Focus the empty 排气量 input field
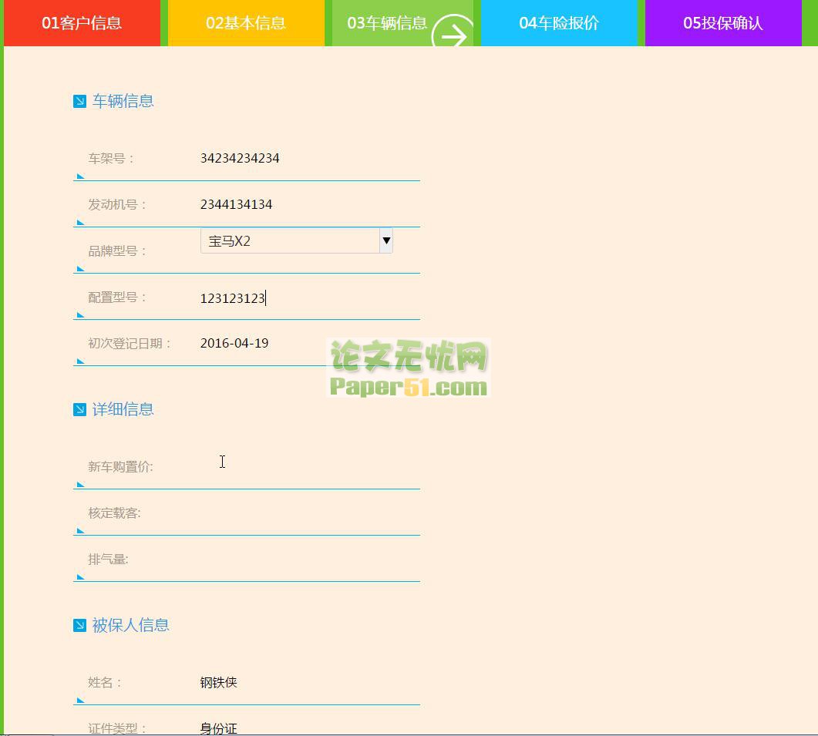 tap(310, 560)
